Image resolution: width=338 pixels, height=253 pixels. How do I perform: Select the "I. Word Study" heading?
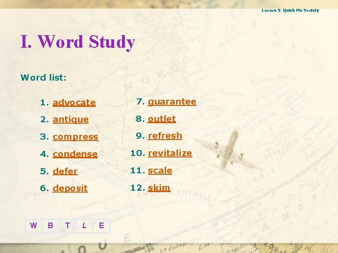(78, 42)
